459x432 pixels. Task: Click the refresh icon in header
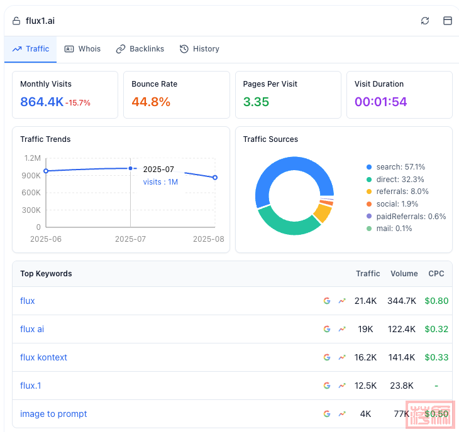(x=425, y=21)
